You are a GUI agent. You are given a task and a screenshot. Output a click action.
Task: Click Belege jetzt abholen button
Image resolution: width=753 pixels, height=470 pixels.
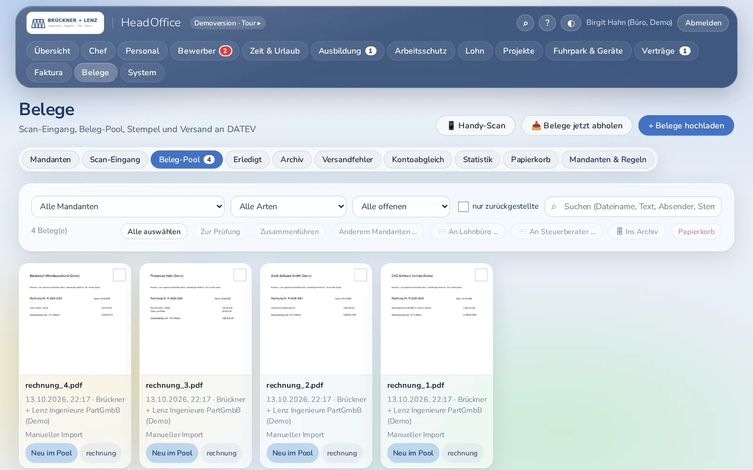(x=577, y=125)
